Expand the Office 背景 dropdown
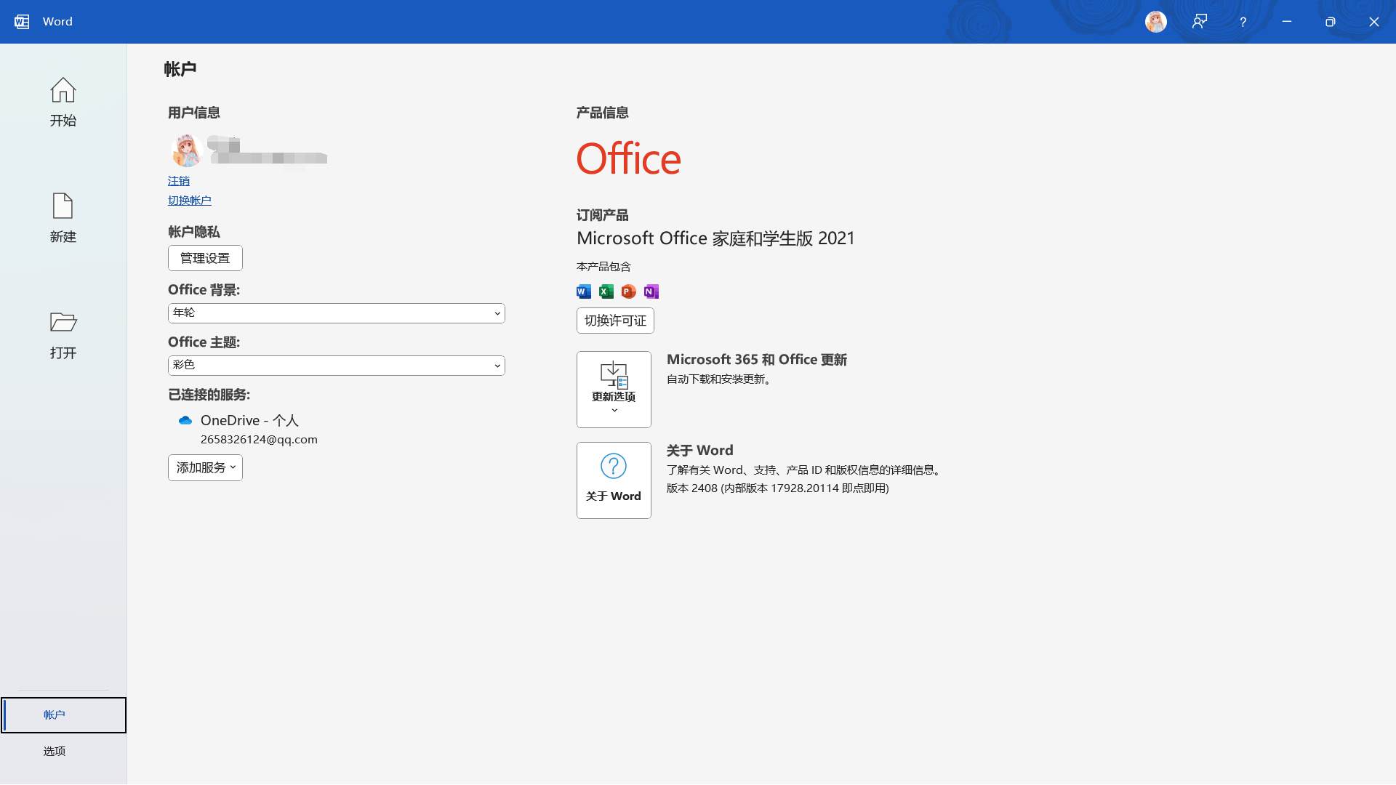 [336, 313]
